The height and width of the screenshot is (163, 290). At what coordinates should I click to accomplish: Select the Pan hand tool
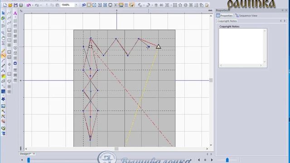(x=3, y=38)
